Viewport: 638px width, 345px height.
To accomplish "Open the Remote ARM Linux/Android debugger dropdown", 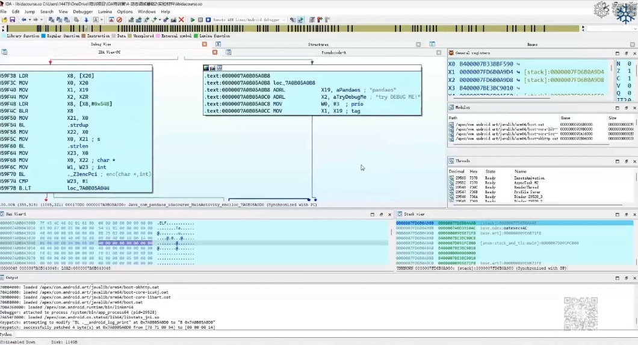I will (283, 19).
